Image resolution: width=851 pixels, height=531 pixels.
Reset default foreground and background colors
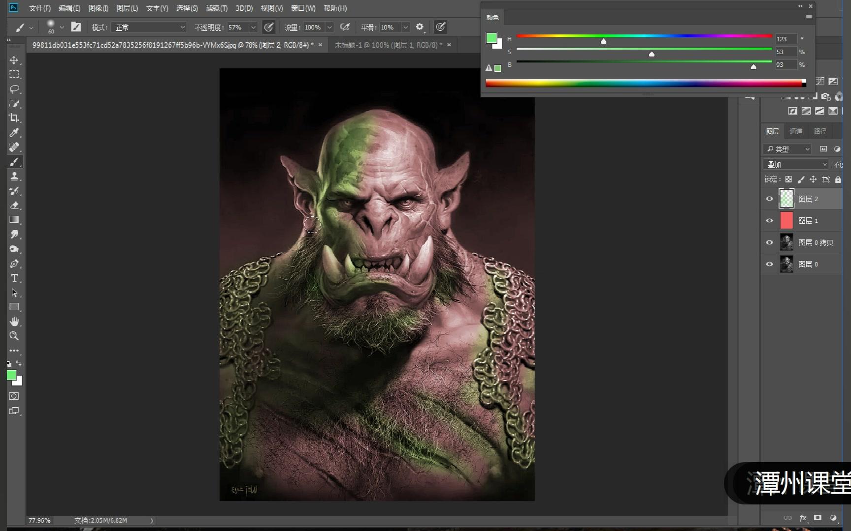point(9,364)
